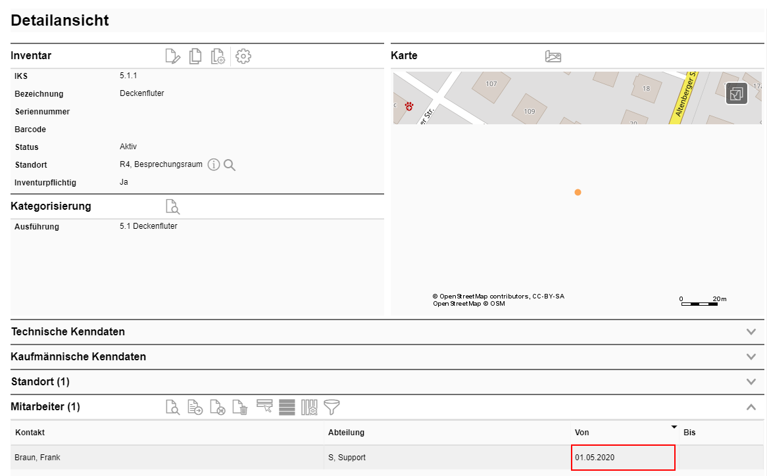767x476 pixels.
Task: Open column configuration in Mitarbeiter toolbar
Action: (309, 408)
